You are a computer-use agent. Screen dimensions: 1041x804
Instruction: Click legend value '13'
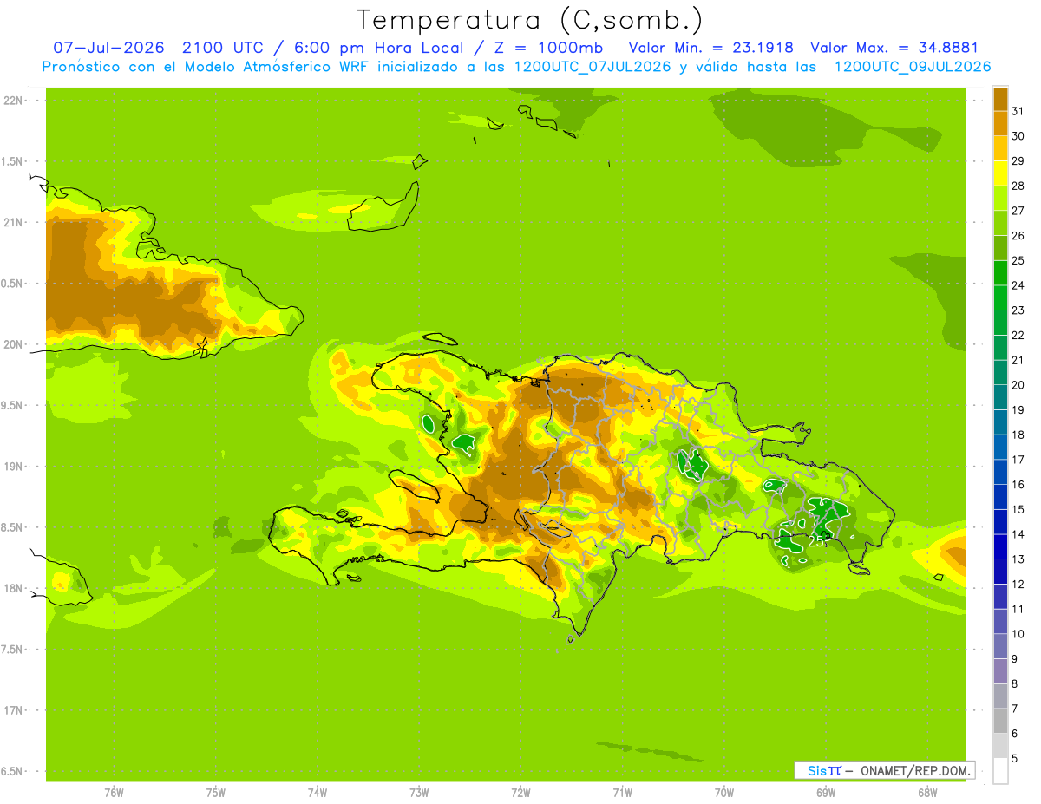pyautogui.click(x=1018, y=559)
